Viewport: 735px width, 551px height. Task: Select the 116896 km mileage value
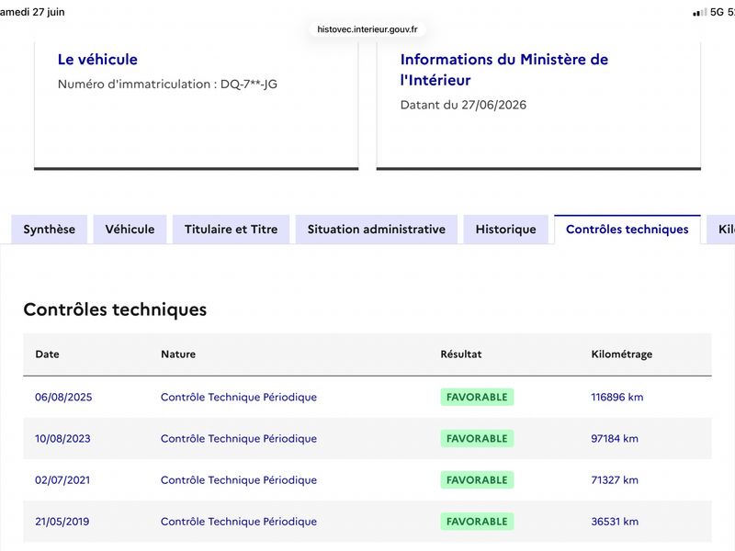pos(616,398)
